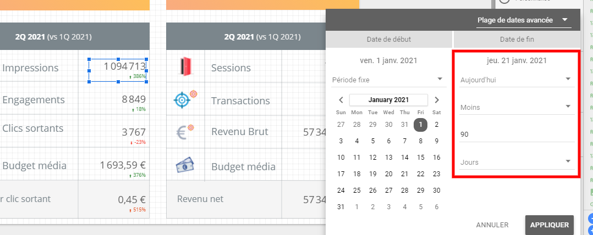Select the Impressions value 1 094 713 scorecard

[x=118, y=70]
